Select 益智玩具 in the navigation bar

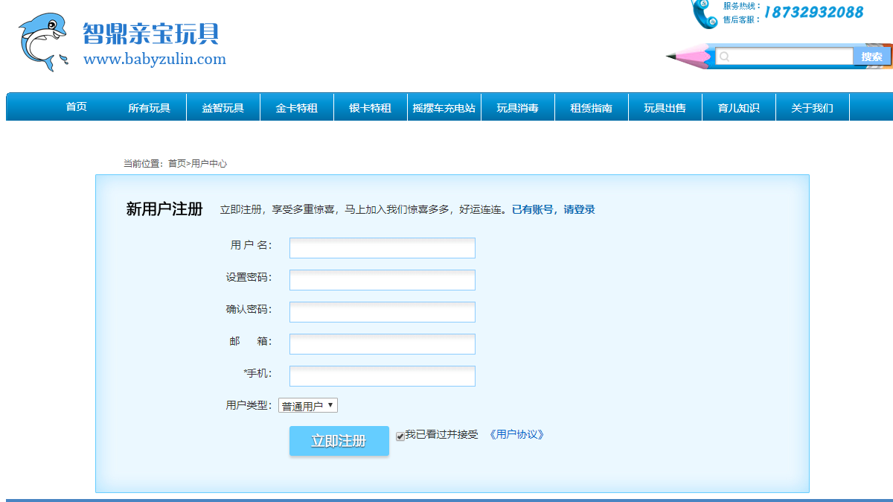(x=223, y=107)
